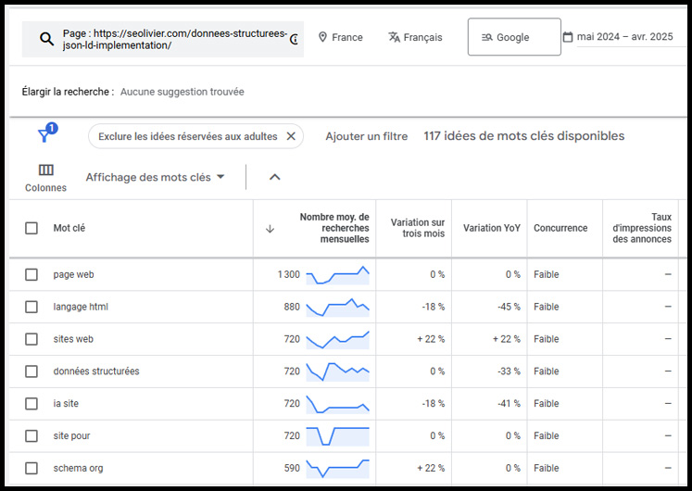Open the calendar date range icon

(568, 37)
